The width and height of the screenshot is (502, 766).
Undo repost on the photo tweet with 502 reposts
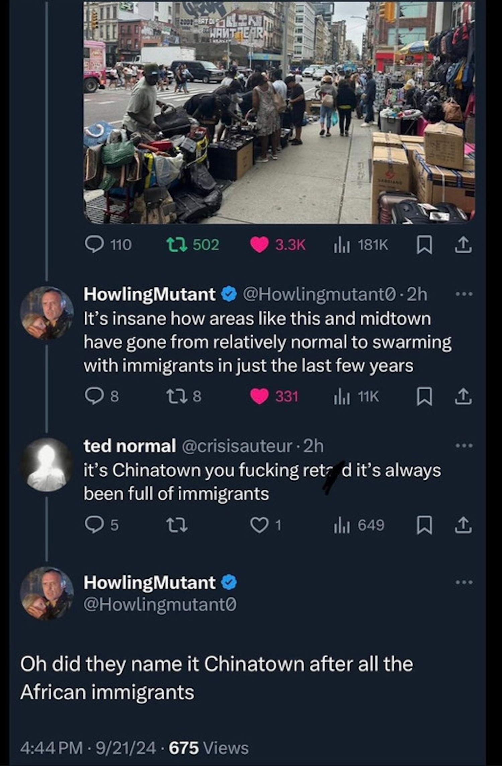pos(176,245)
